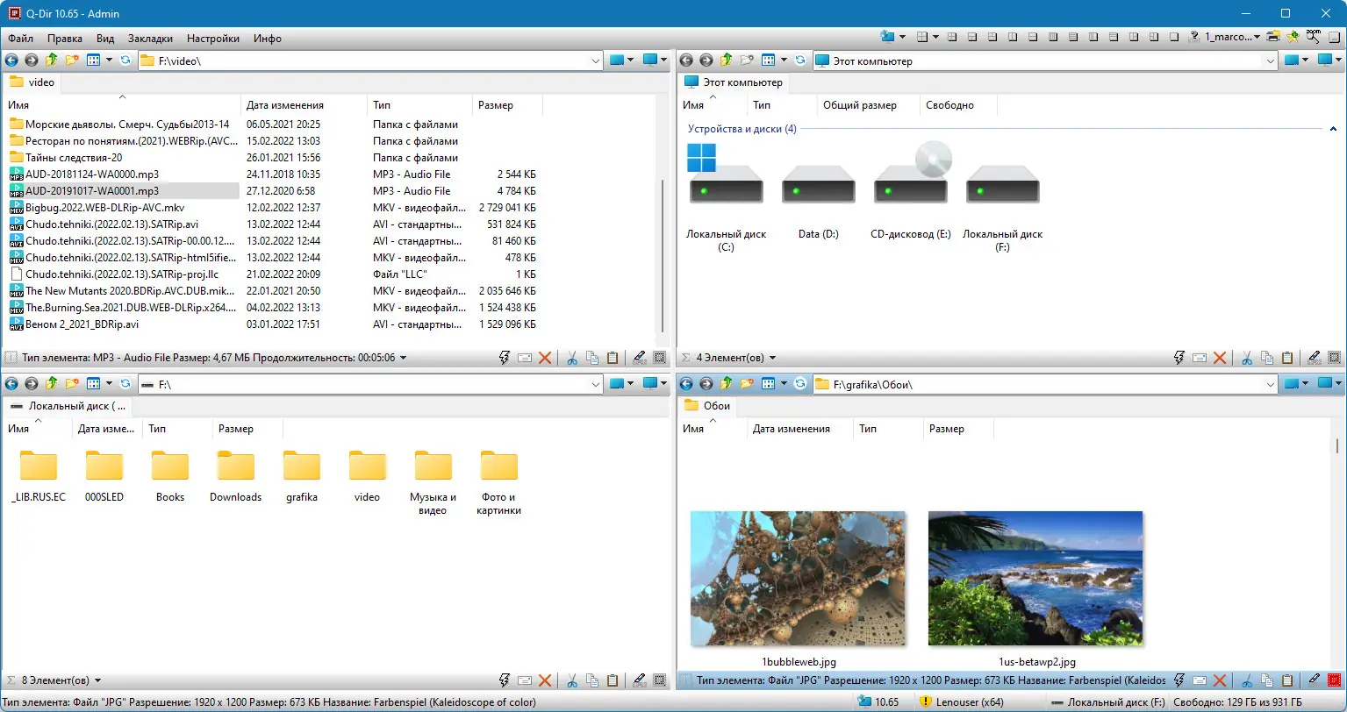Viewport: 1347px width, 712px height.
Task: Expand the F:\grafika\Обои\ address bar dropdown
Action: click(x=1270, y=384)
